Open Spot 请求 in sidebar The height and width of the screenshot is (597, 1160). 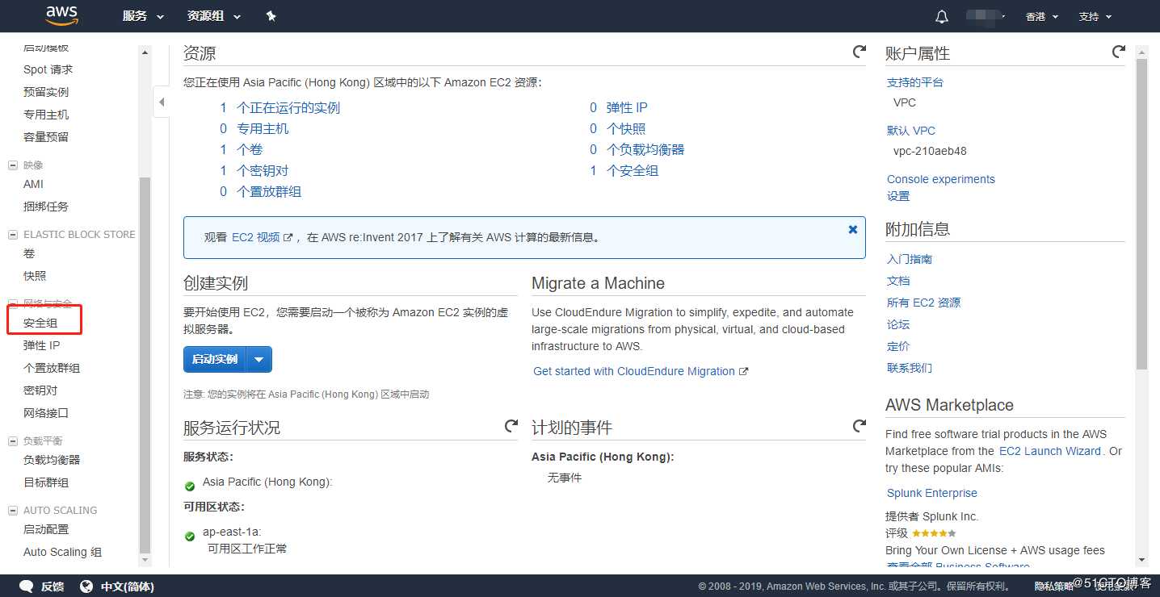click(48, 69)
